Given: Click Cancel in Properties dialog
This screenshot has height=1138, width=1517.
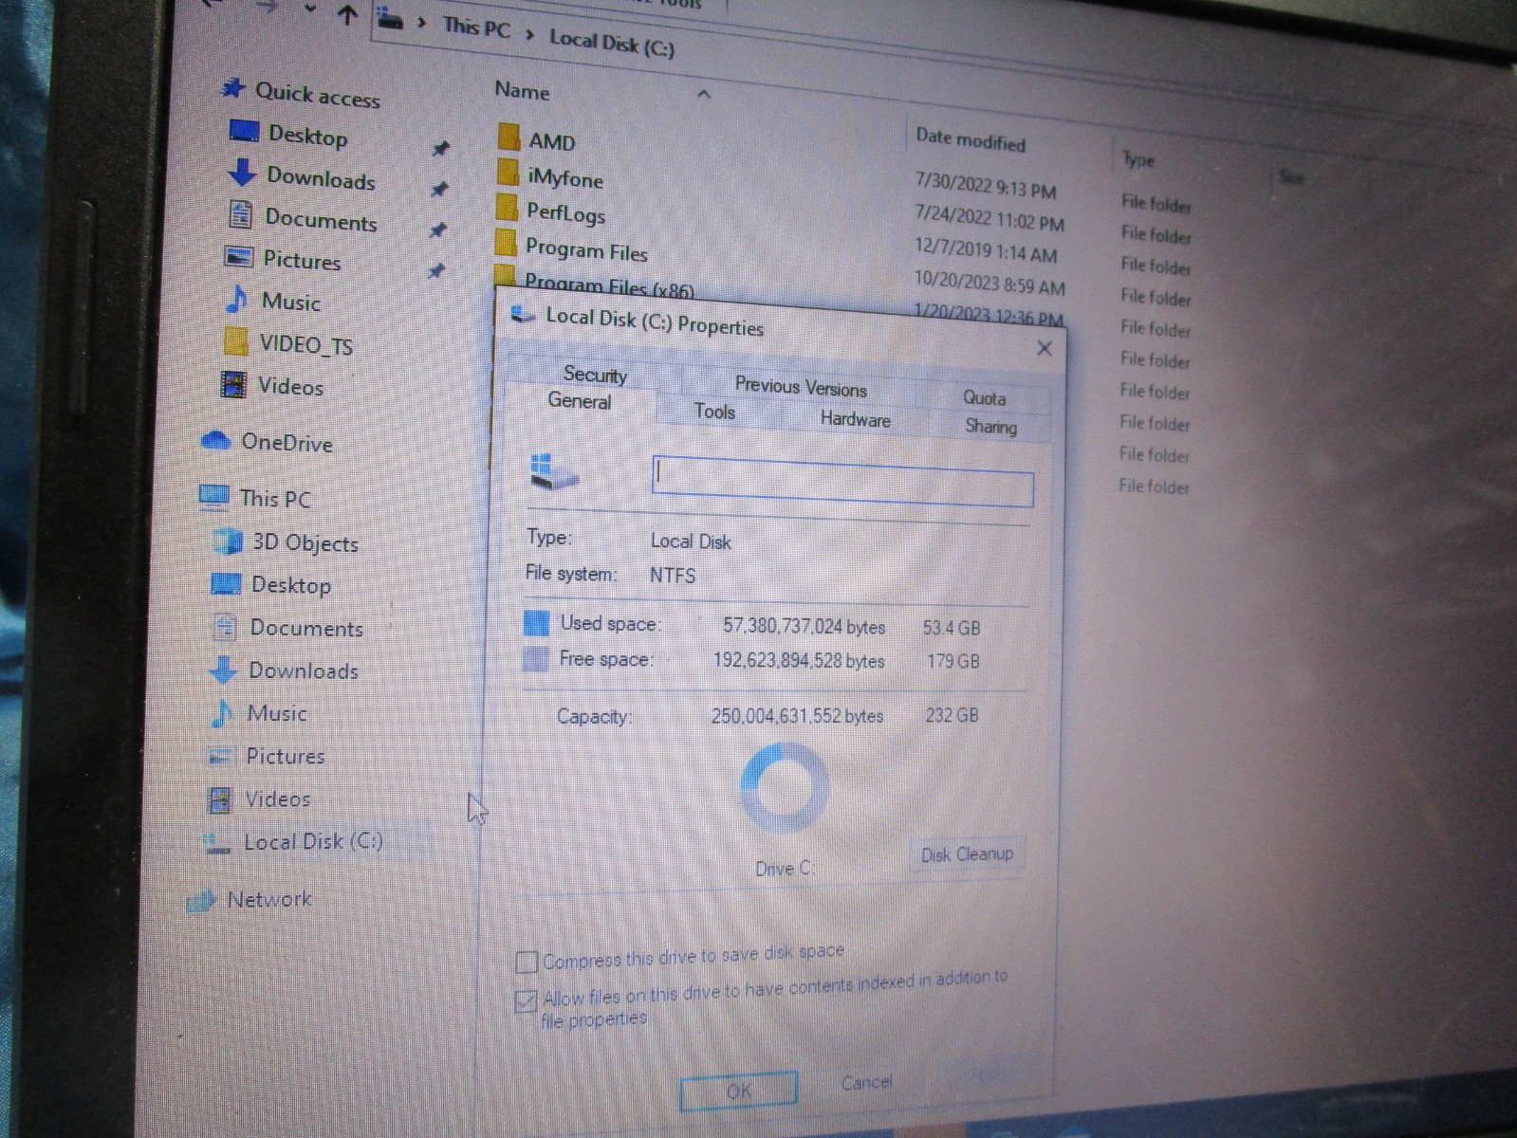Looking at the screenshot, I should pyautogui.click(x=866, y=1082).
